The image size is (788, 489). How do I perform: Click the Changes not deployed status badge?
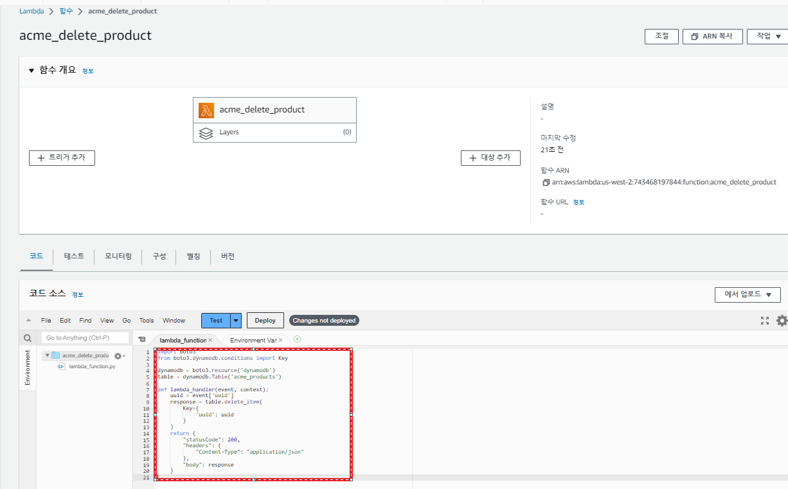click(x=324, y=320)
